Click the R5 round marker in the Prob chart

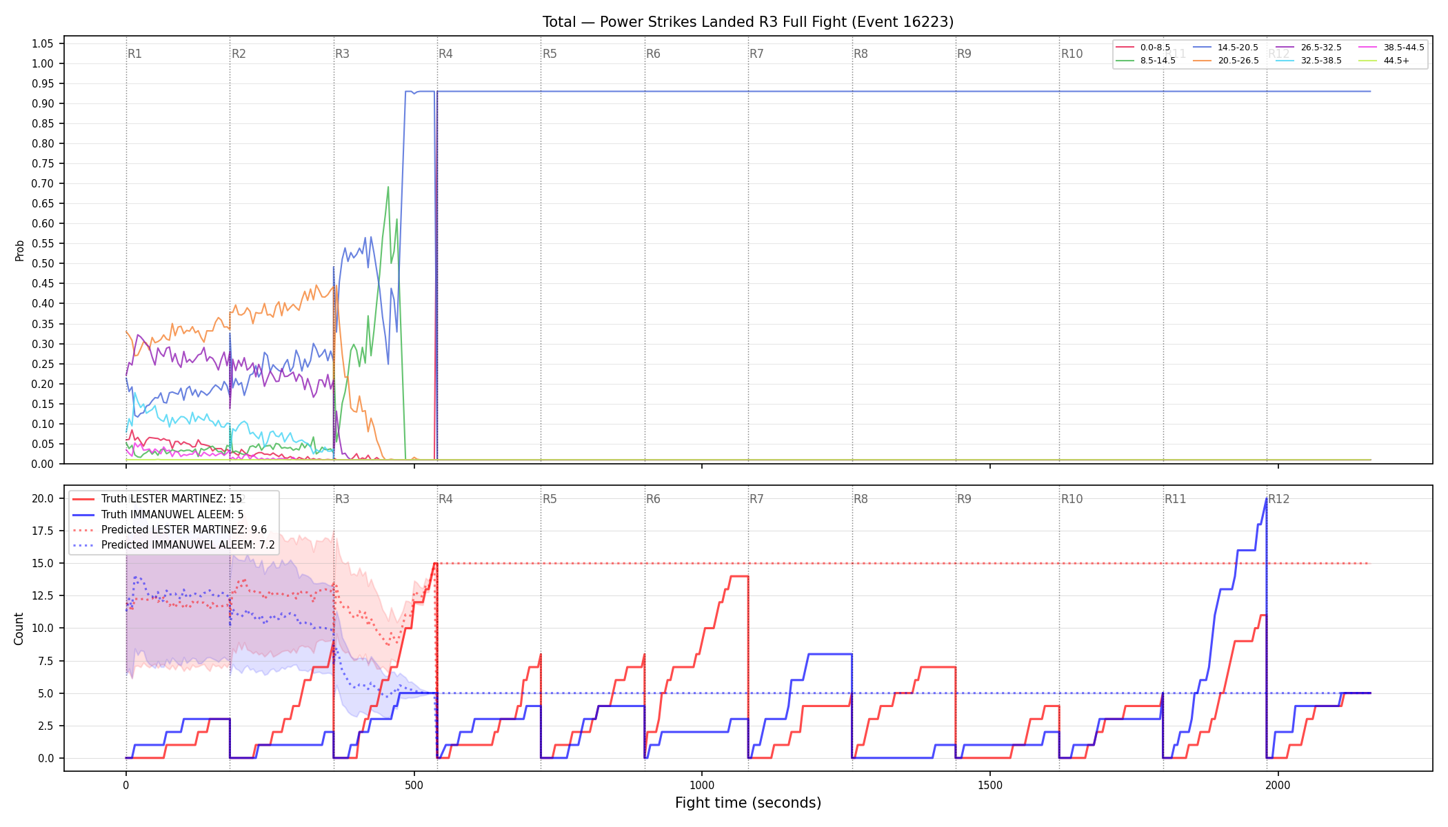(550, 54)
